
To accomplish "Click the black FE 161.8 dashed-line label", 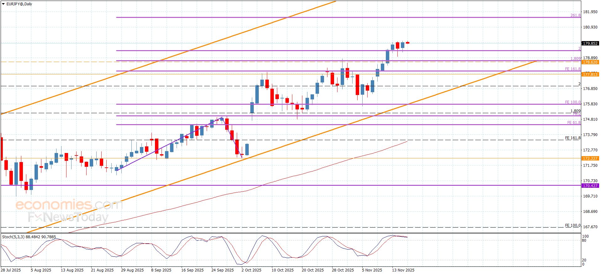I will 572,138.
